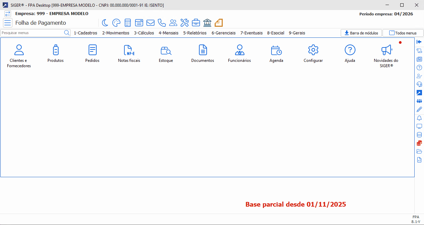Open the 6-Gerenciais menu
424x225 pixels.
click(224, 33)
